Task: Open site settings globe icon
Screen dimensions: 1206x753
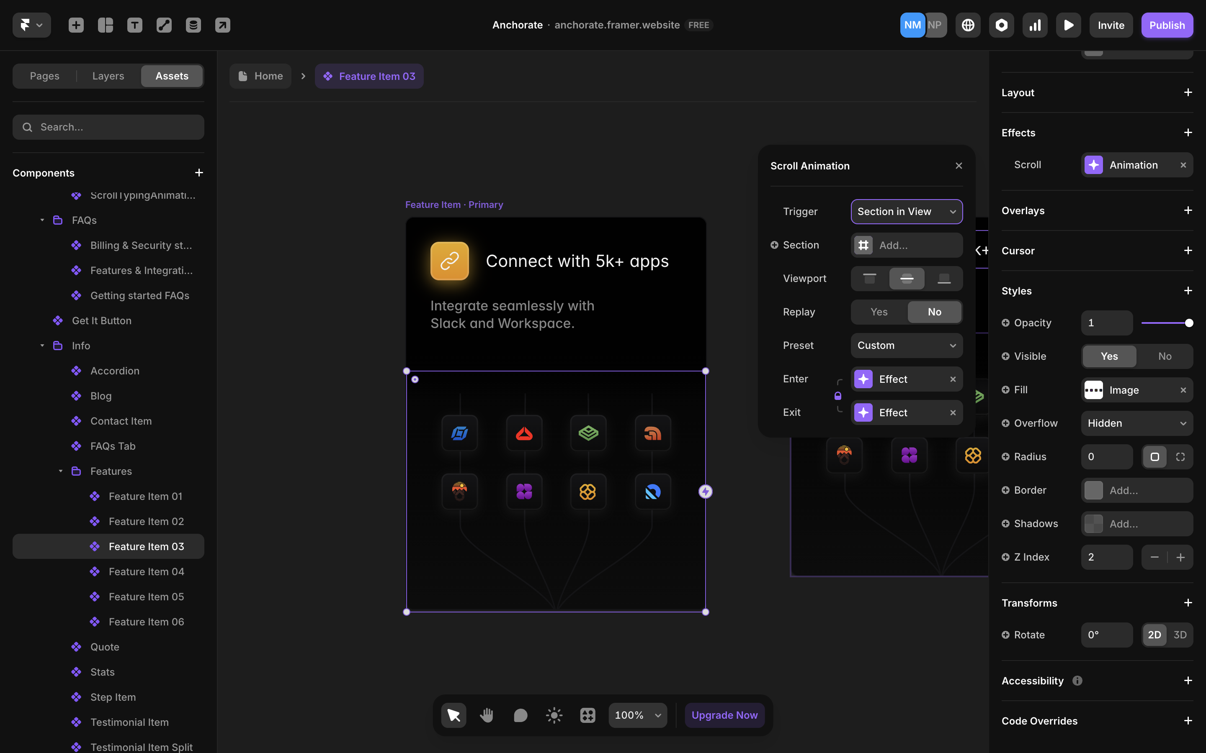Action: click(968, 25)
